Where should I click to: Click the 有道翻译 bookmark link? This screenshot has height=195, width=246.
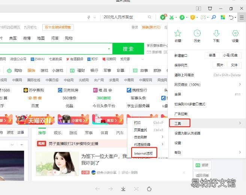click(x=75, y=59)
